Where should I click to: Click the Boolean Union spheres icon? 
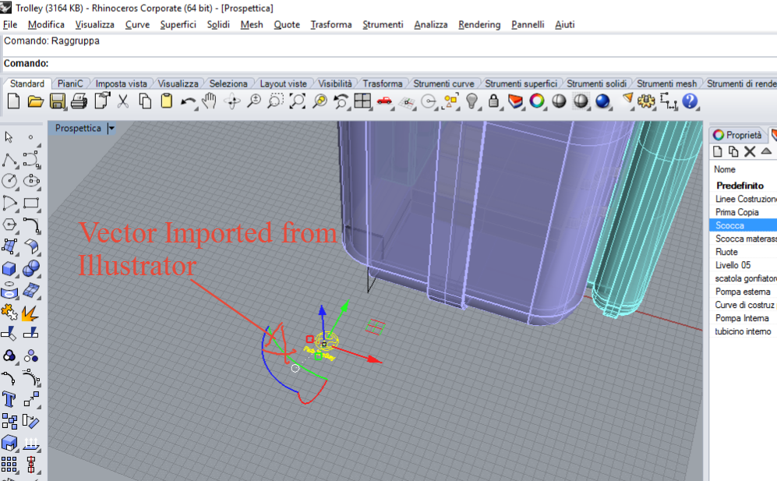pos(30,269)
